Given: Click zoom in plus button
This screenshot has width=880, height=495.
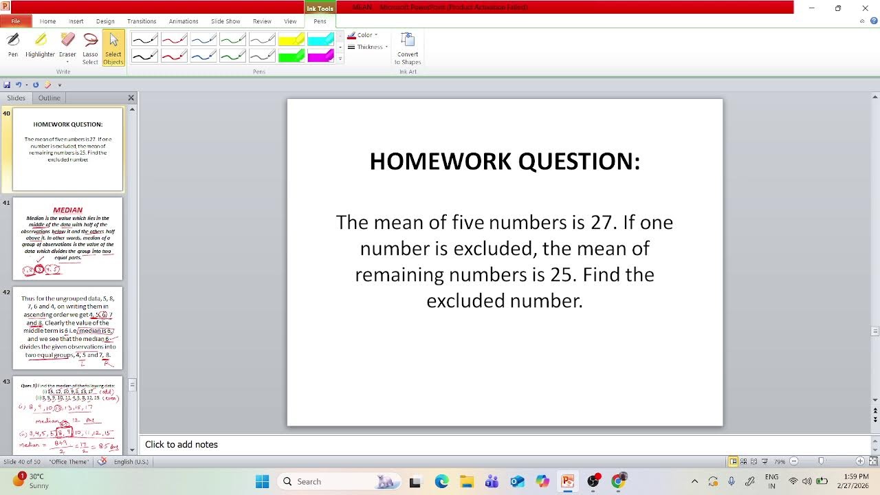Looking at the screenshot, I should coord(860,461).
